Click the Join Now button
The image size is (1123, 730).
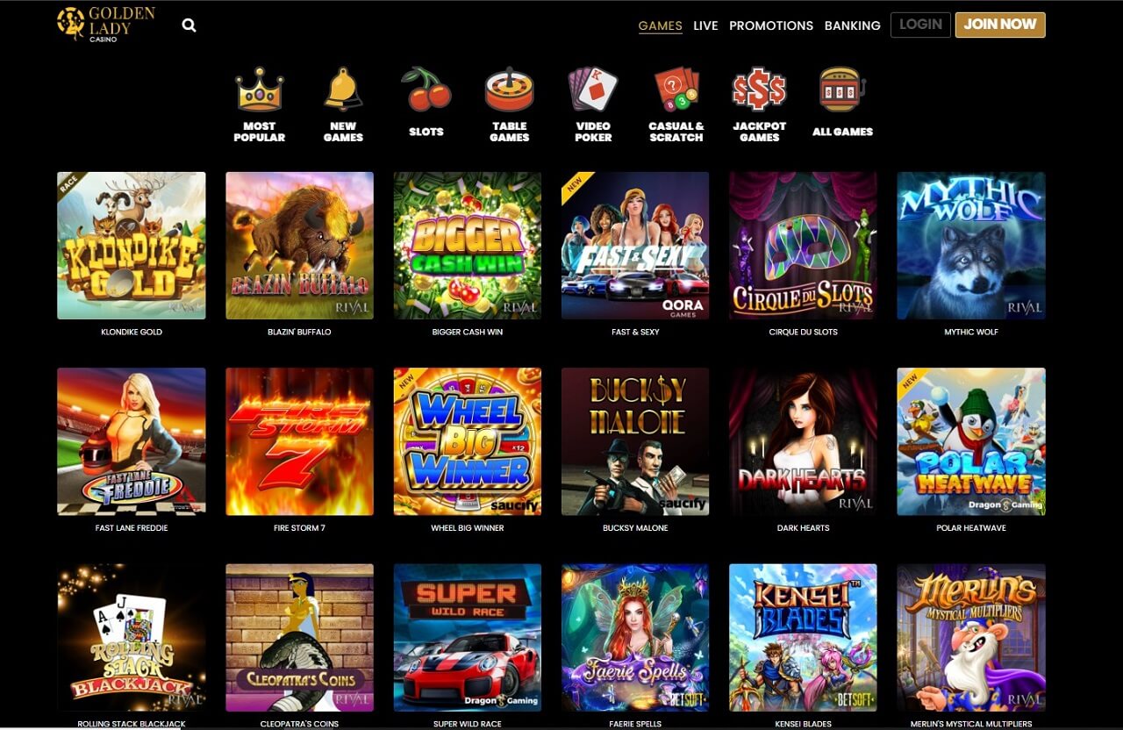coord(1000,25)
